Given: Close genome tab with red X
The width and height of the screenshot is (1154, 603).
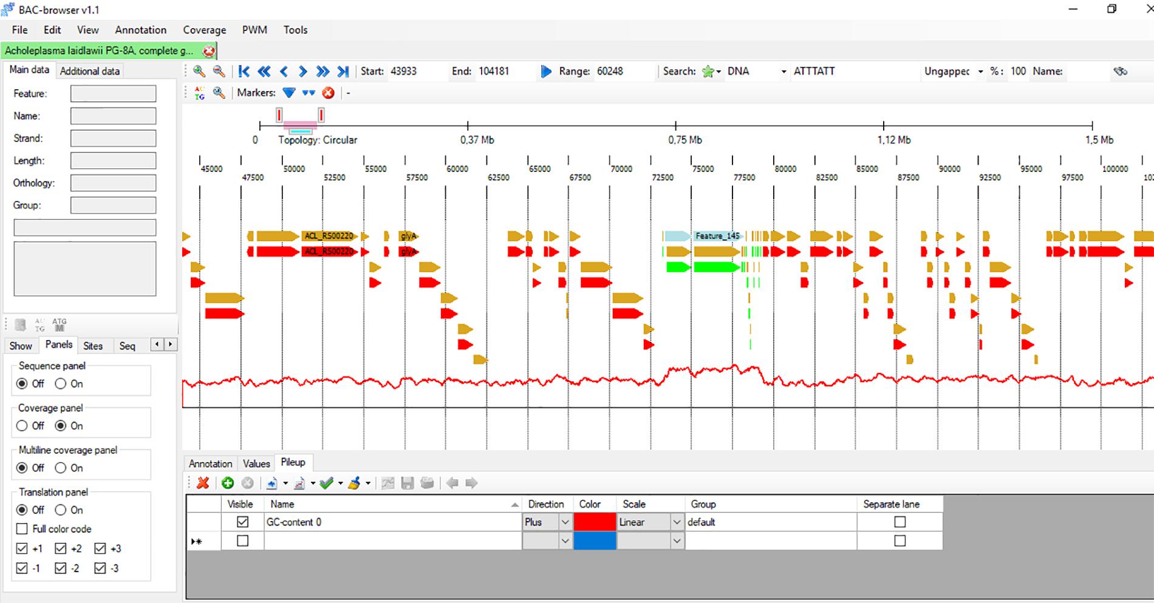Looking at the screenshot, I should pyautogui.click(x=208, y=51).
